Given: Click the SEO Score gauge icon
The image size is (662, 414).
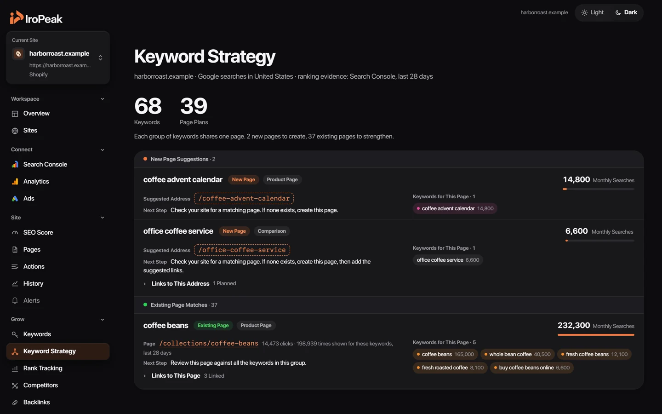Looking at the screenshot, I should point(15,233).
